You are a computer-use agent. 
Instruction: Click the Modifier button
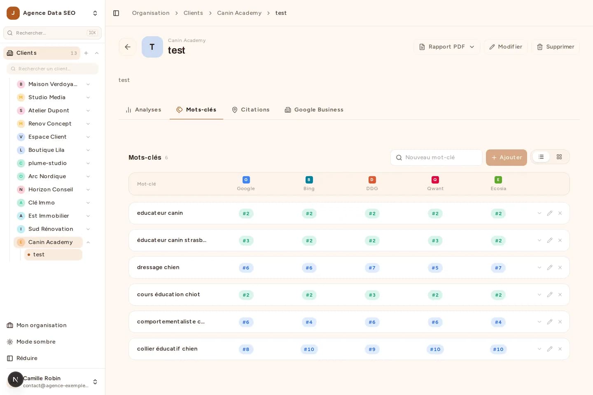point(506,47)
